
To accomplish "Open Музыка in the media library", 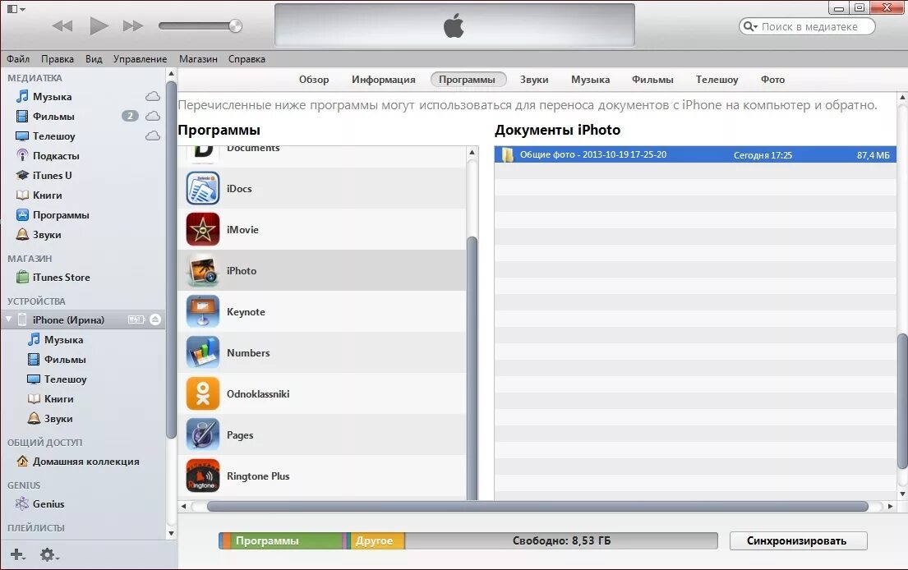I will pyautogui.click(x=52, y=97).
